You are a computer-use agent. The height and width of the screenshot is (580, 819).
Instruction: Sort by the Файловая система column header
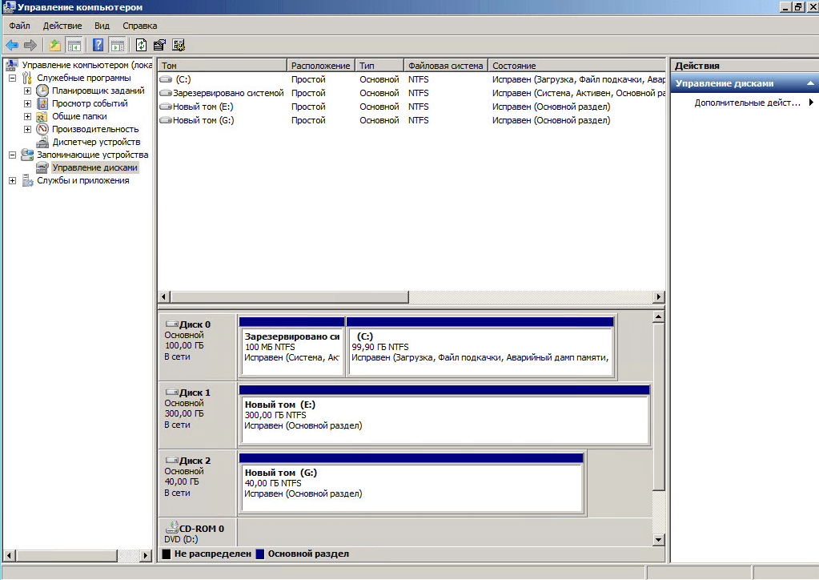(445, 66)
